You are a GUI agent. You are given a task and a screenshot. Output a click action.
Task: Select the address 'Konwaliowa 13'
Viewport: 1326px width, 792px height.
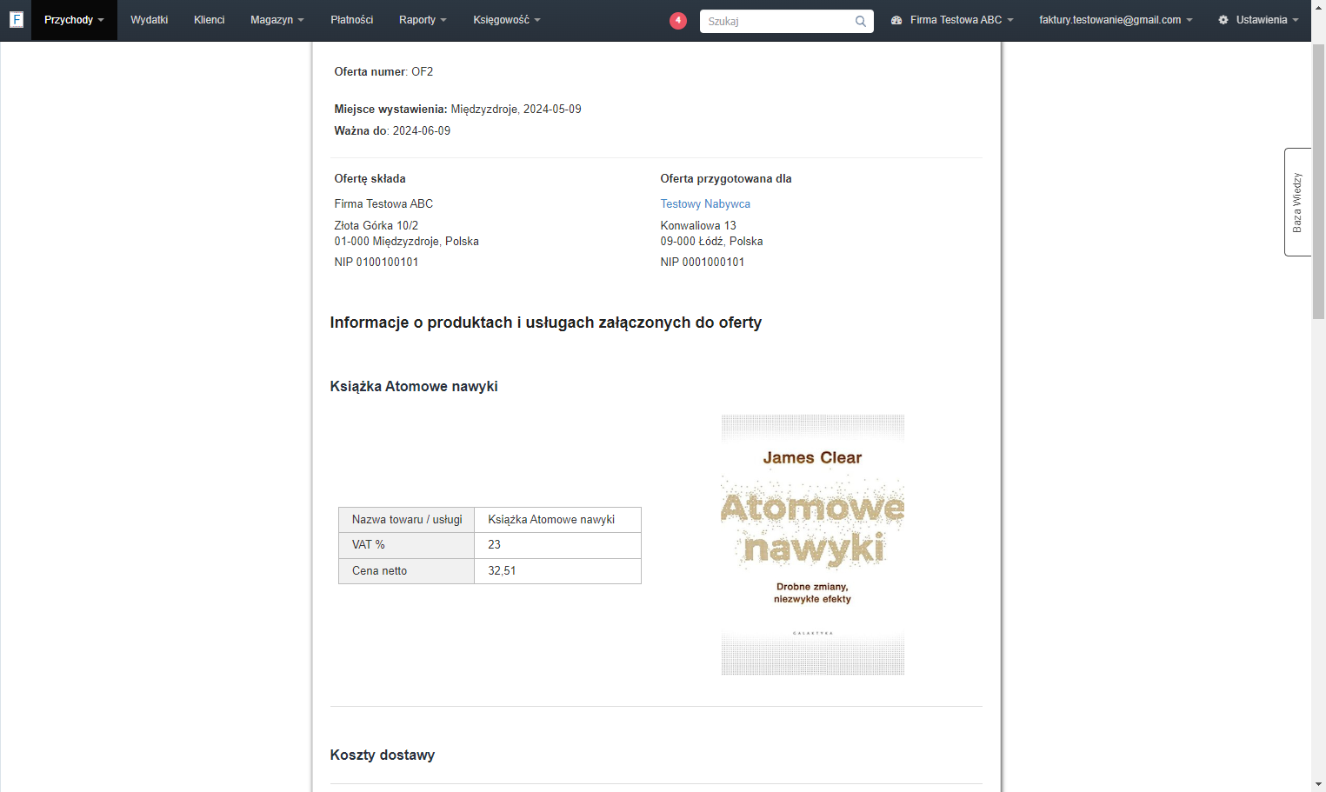[x=698, y=226]
